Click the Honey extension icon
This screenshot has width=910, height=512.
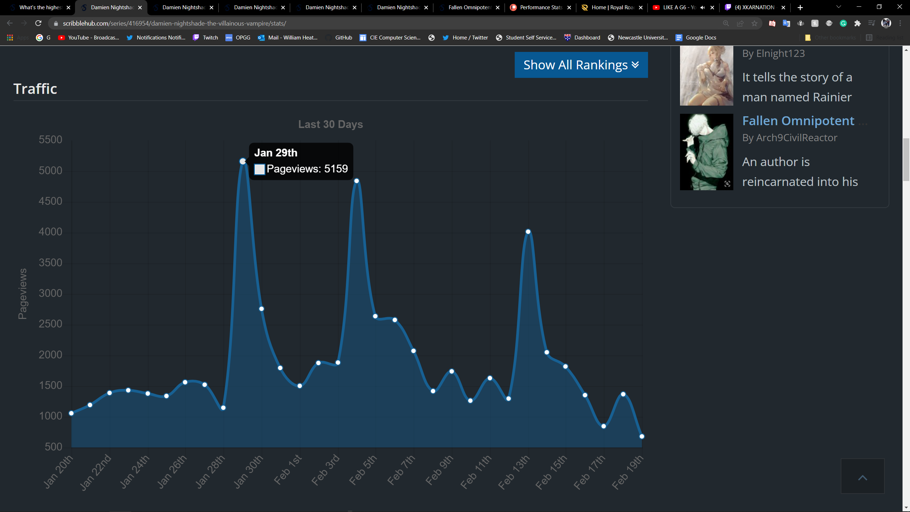815,23
